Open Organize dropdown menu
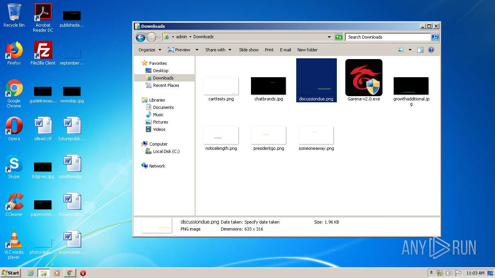Viewport: 495px width, 278px height. (x=149, y=50)
